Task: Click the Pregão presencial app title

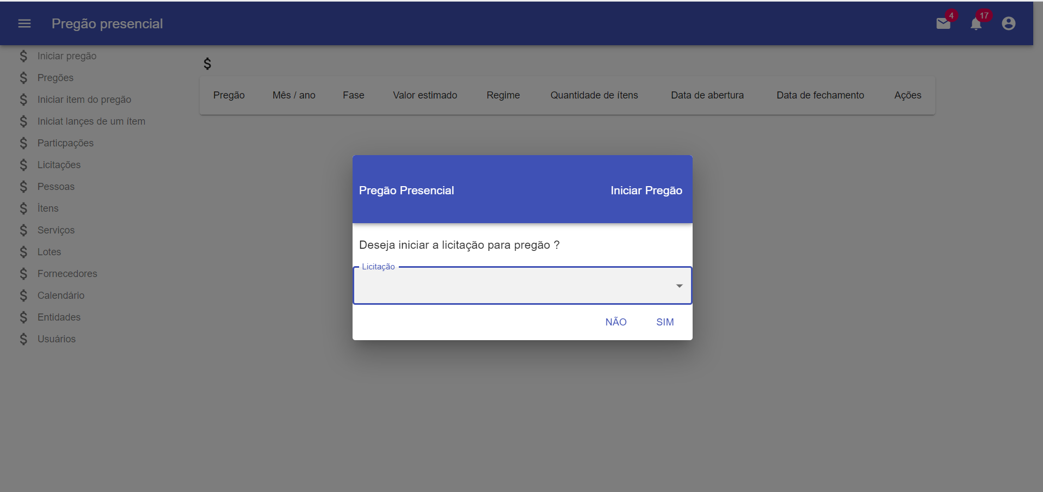Action: (x=107, y=23)
